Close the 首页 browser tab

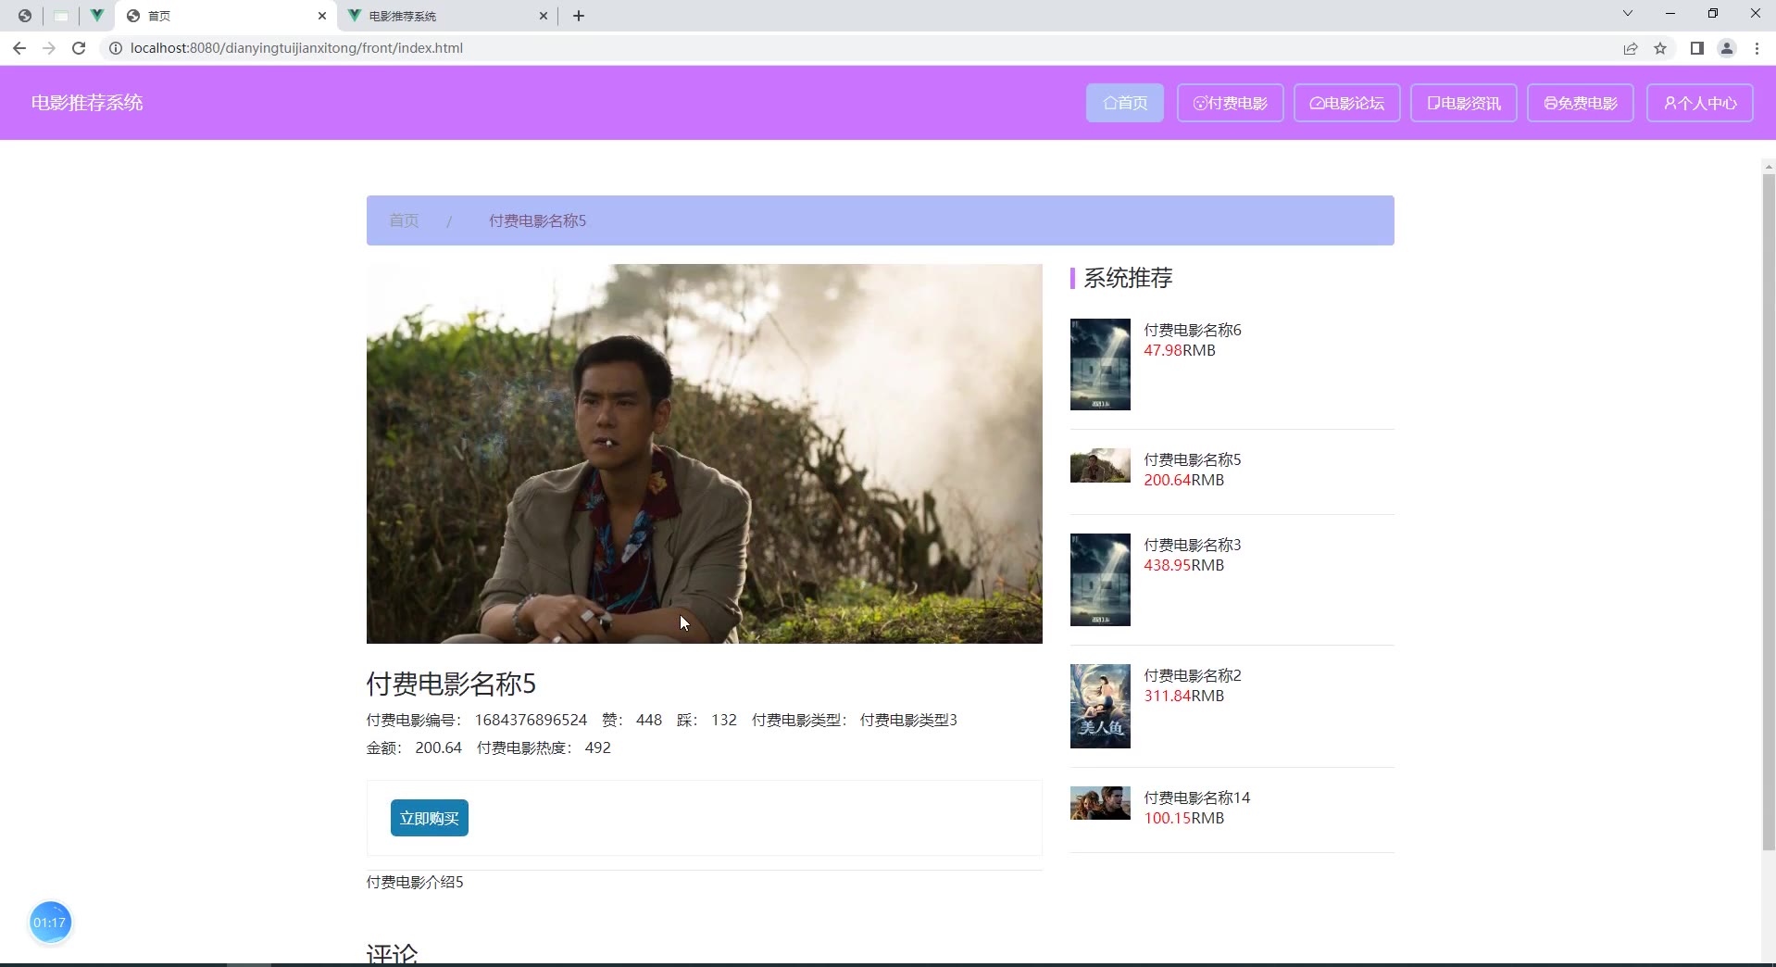tap(321, 16)
